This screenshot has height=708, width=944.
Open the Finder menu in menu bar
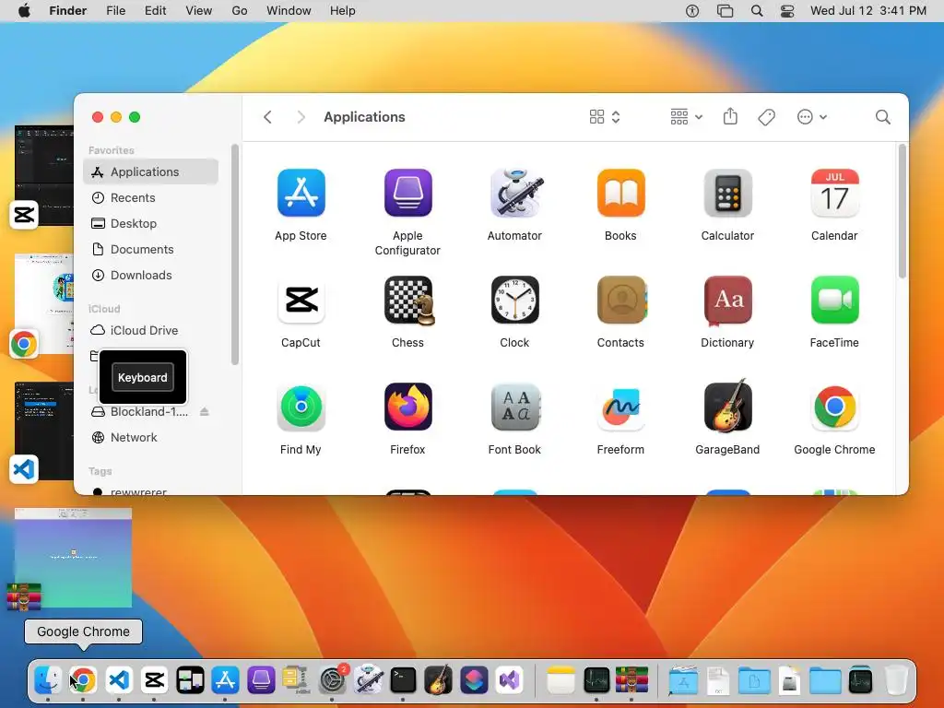click(68, 11)
